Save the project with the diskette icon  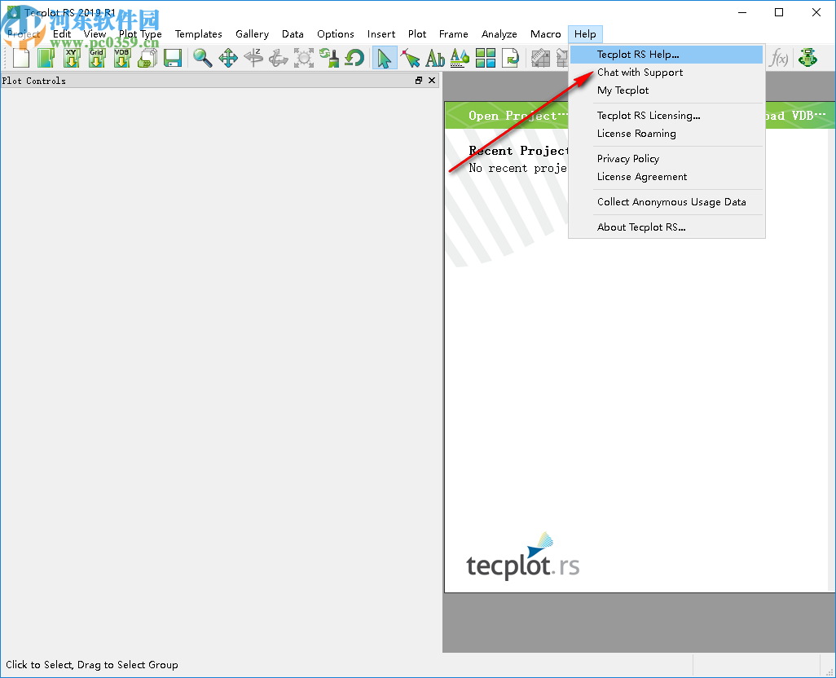(172, 57)
